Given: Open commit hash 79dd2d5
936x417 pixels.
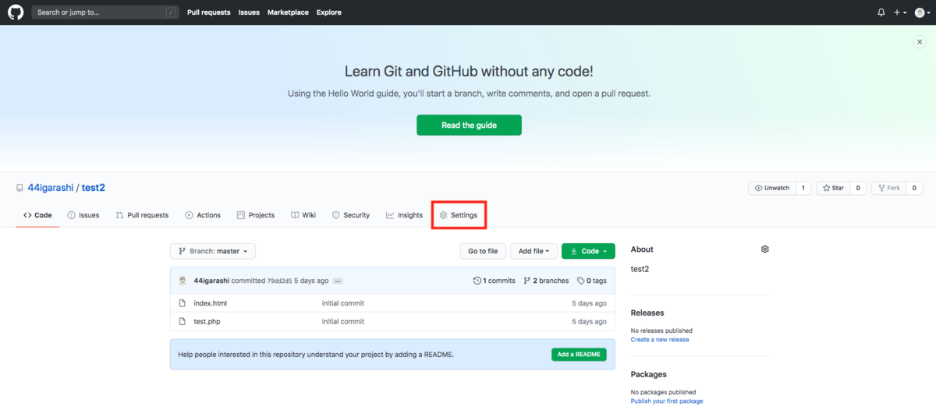Looking at the screenshot, I should click(279, 281).
